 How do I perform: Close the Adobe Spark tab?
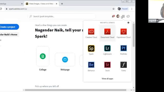tap(56, 4)
